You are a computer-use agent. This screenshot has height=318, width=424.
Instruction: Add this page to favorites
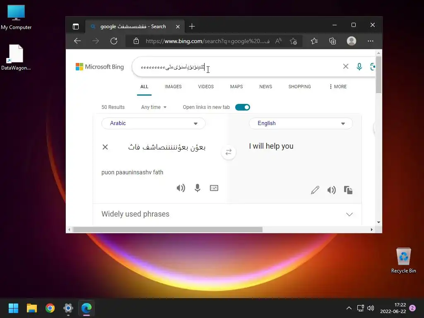(x=293, y=41)
